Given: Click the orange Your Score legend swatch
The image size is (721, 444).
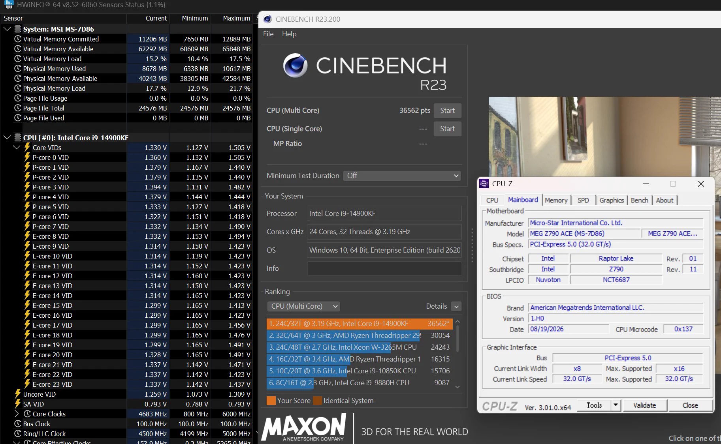Looking at the screenshot, I should pyautogui.click(x=271, y=401).
